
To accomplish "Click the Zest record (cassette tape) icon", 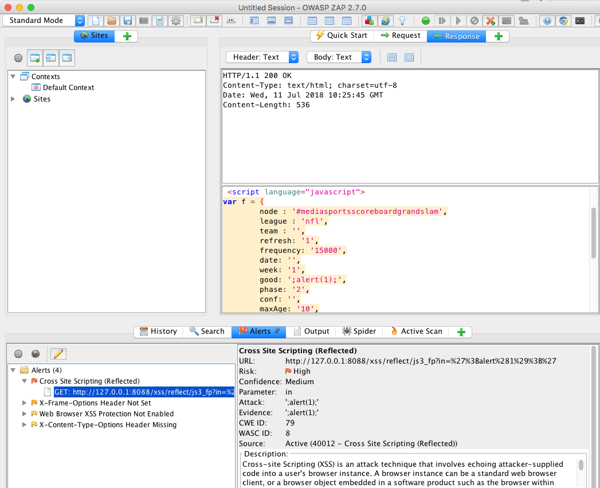I will 580,20.
